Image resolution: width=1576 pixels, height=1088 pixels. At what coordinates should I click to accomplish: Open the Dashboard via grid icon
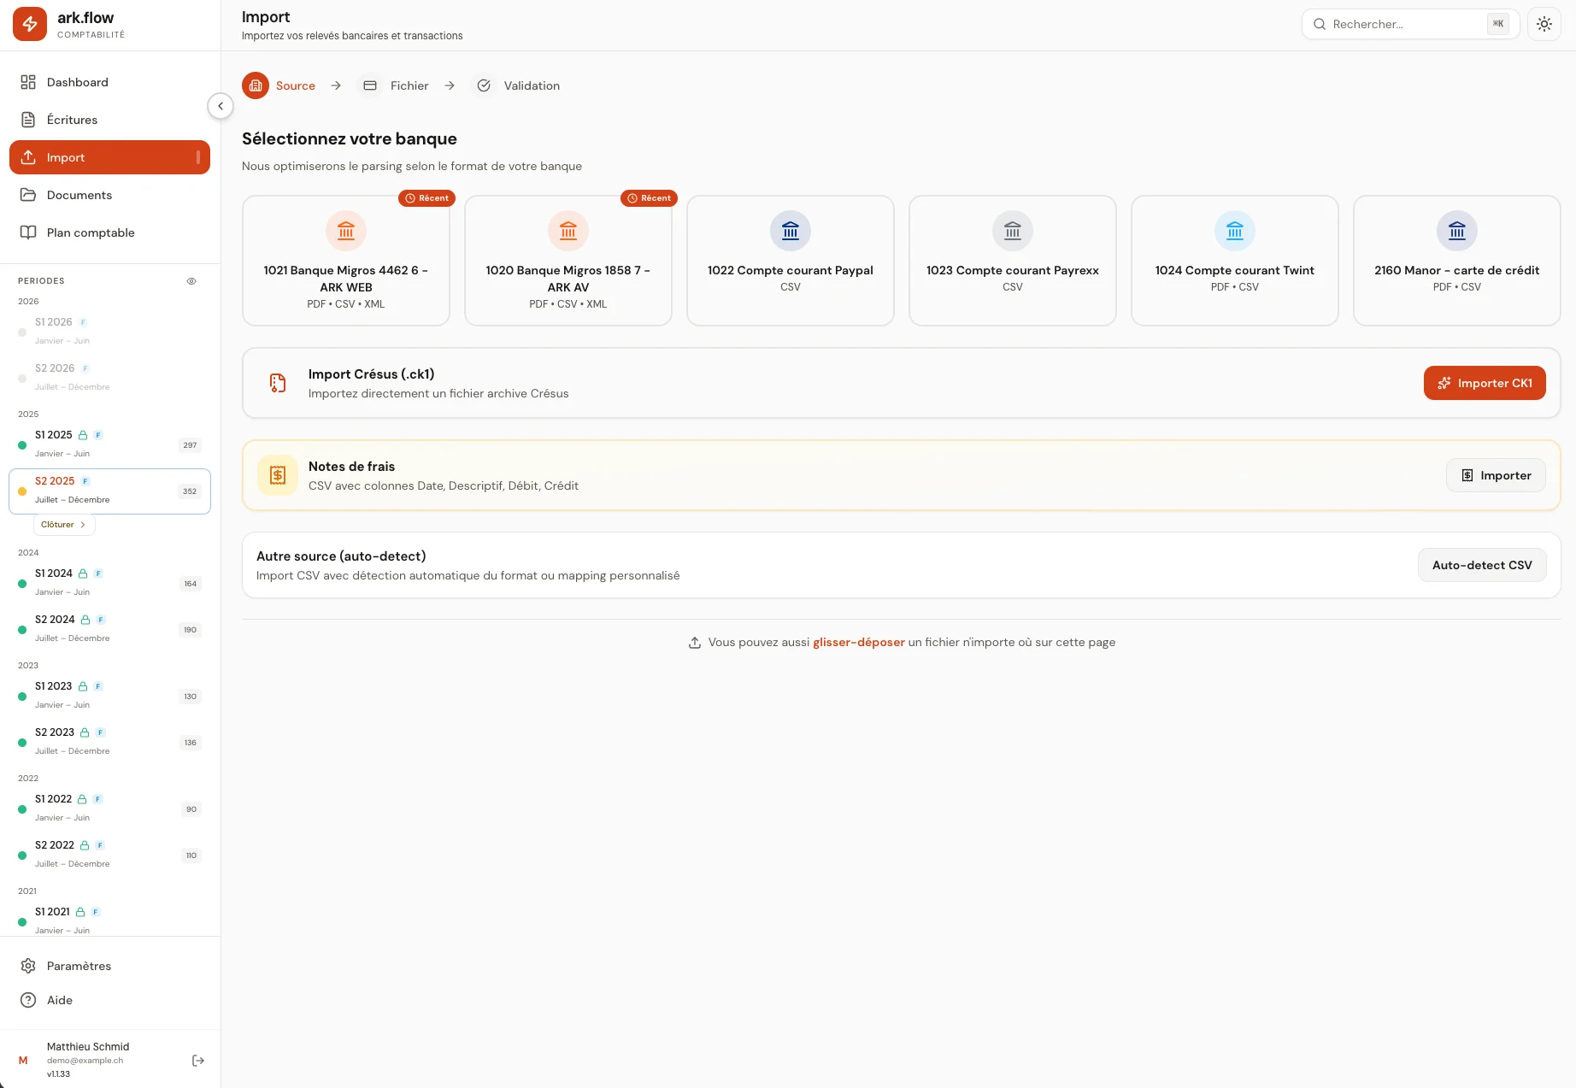(x=28, y=82)
